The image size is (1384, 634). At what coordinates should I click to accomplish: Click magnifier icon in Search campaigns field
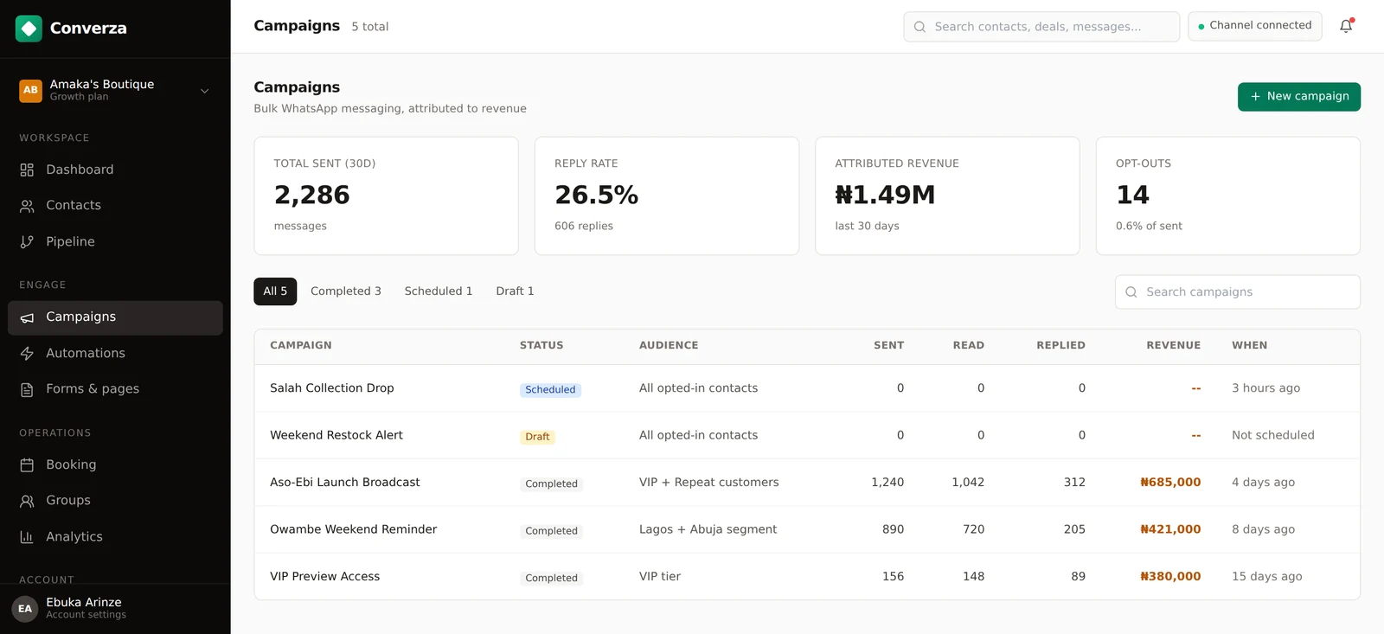click(1131, 292)
